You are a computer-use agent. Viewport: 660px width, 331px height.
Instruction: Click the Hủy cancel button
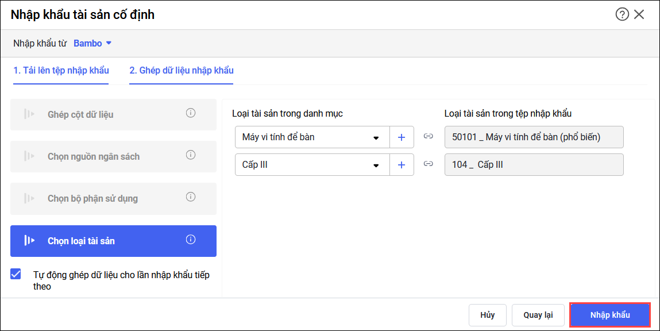pyautogui.click(x=488, y=315)
